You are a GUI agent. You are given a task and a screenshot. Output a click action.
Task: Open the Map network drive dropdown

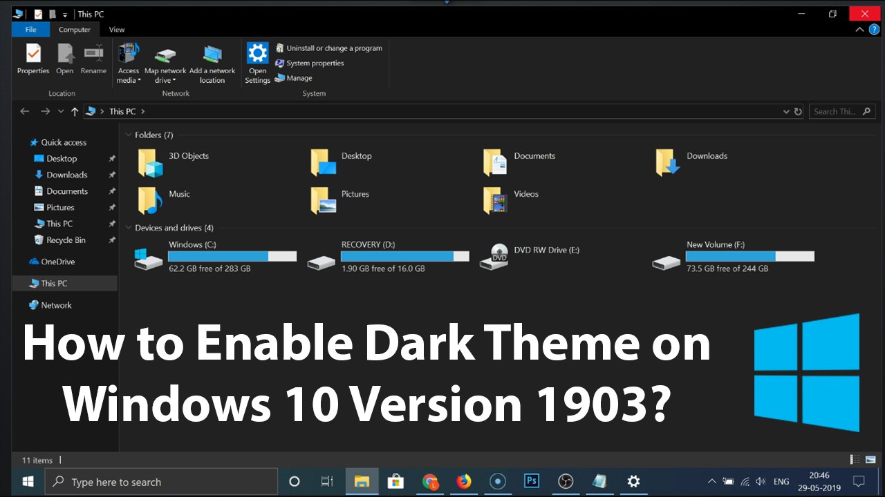pos(165,63)
